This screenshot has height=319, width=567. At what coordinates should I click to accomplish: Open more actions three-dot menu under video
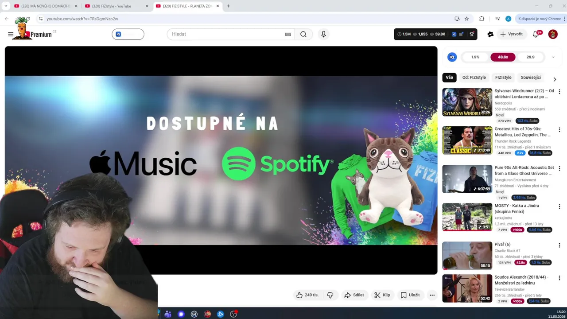point(432,295)
